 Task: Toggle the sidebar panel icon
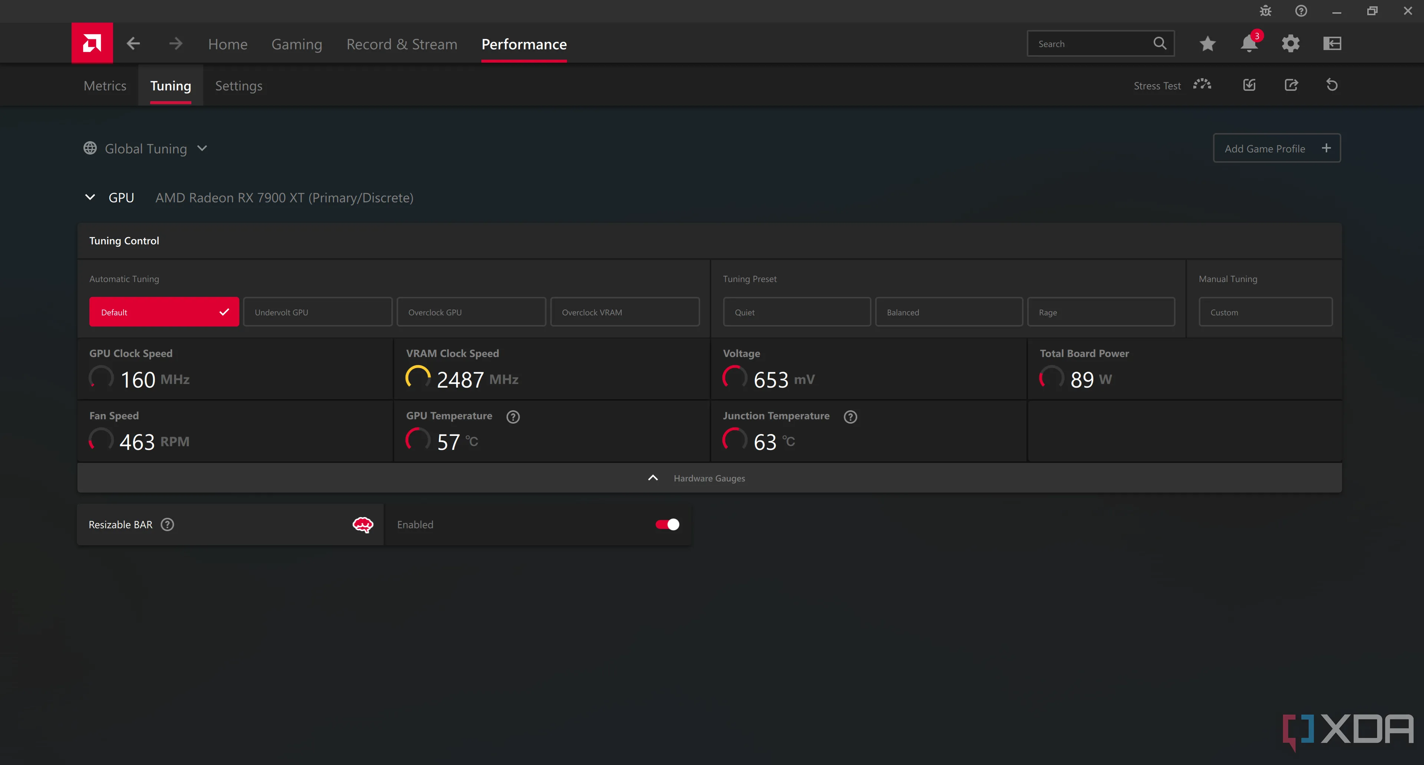pos(1332,44)
